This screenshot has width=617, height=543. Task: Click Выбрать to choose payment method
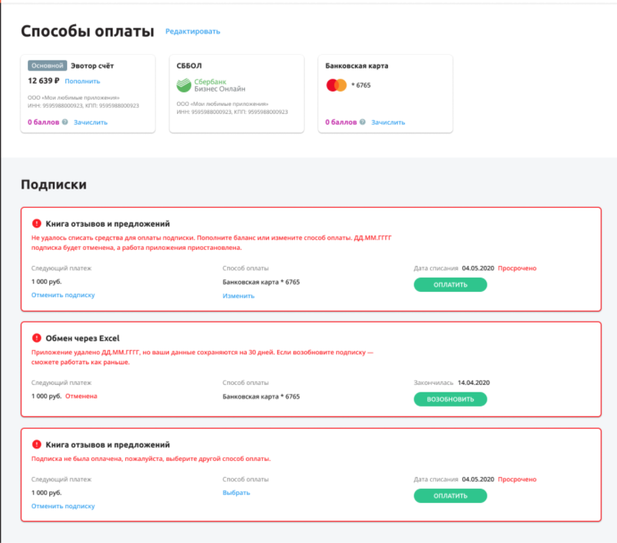click(x=236, y=493)
